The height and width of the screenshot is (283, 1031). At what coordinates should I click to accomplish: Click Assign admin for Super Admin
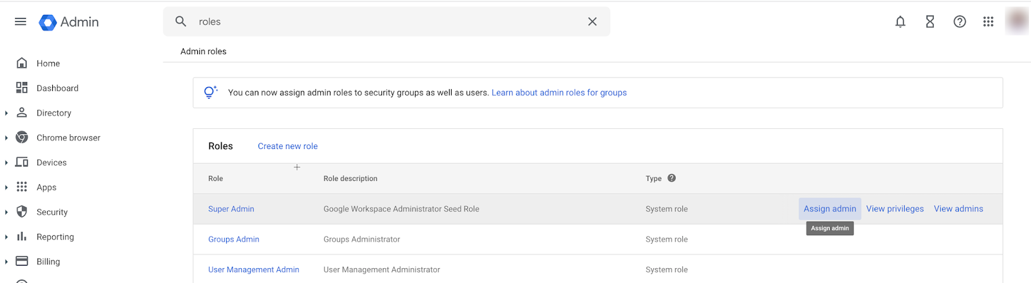point(830,209)
